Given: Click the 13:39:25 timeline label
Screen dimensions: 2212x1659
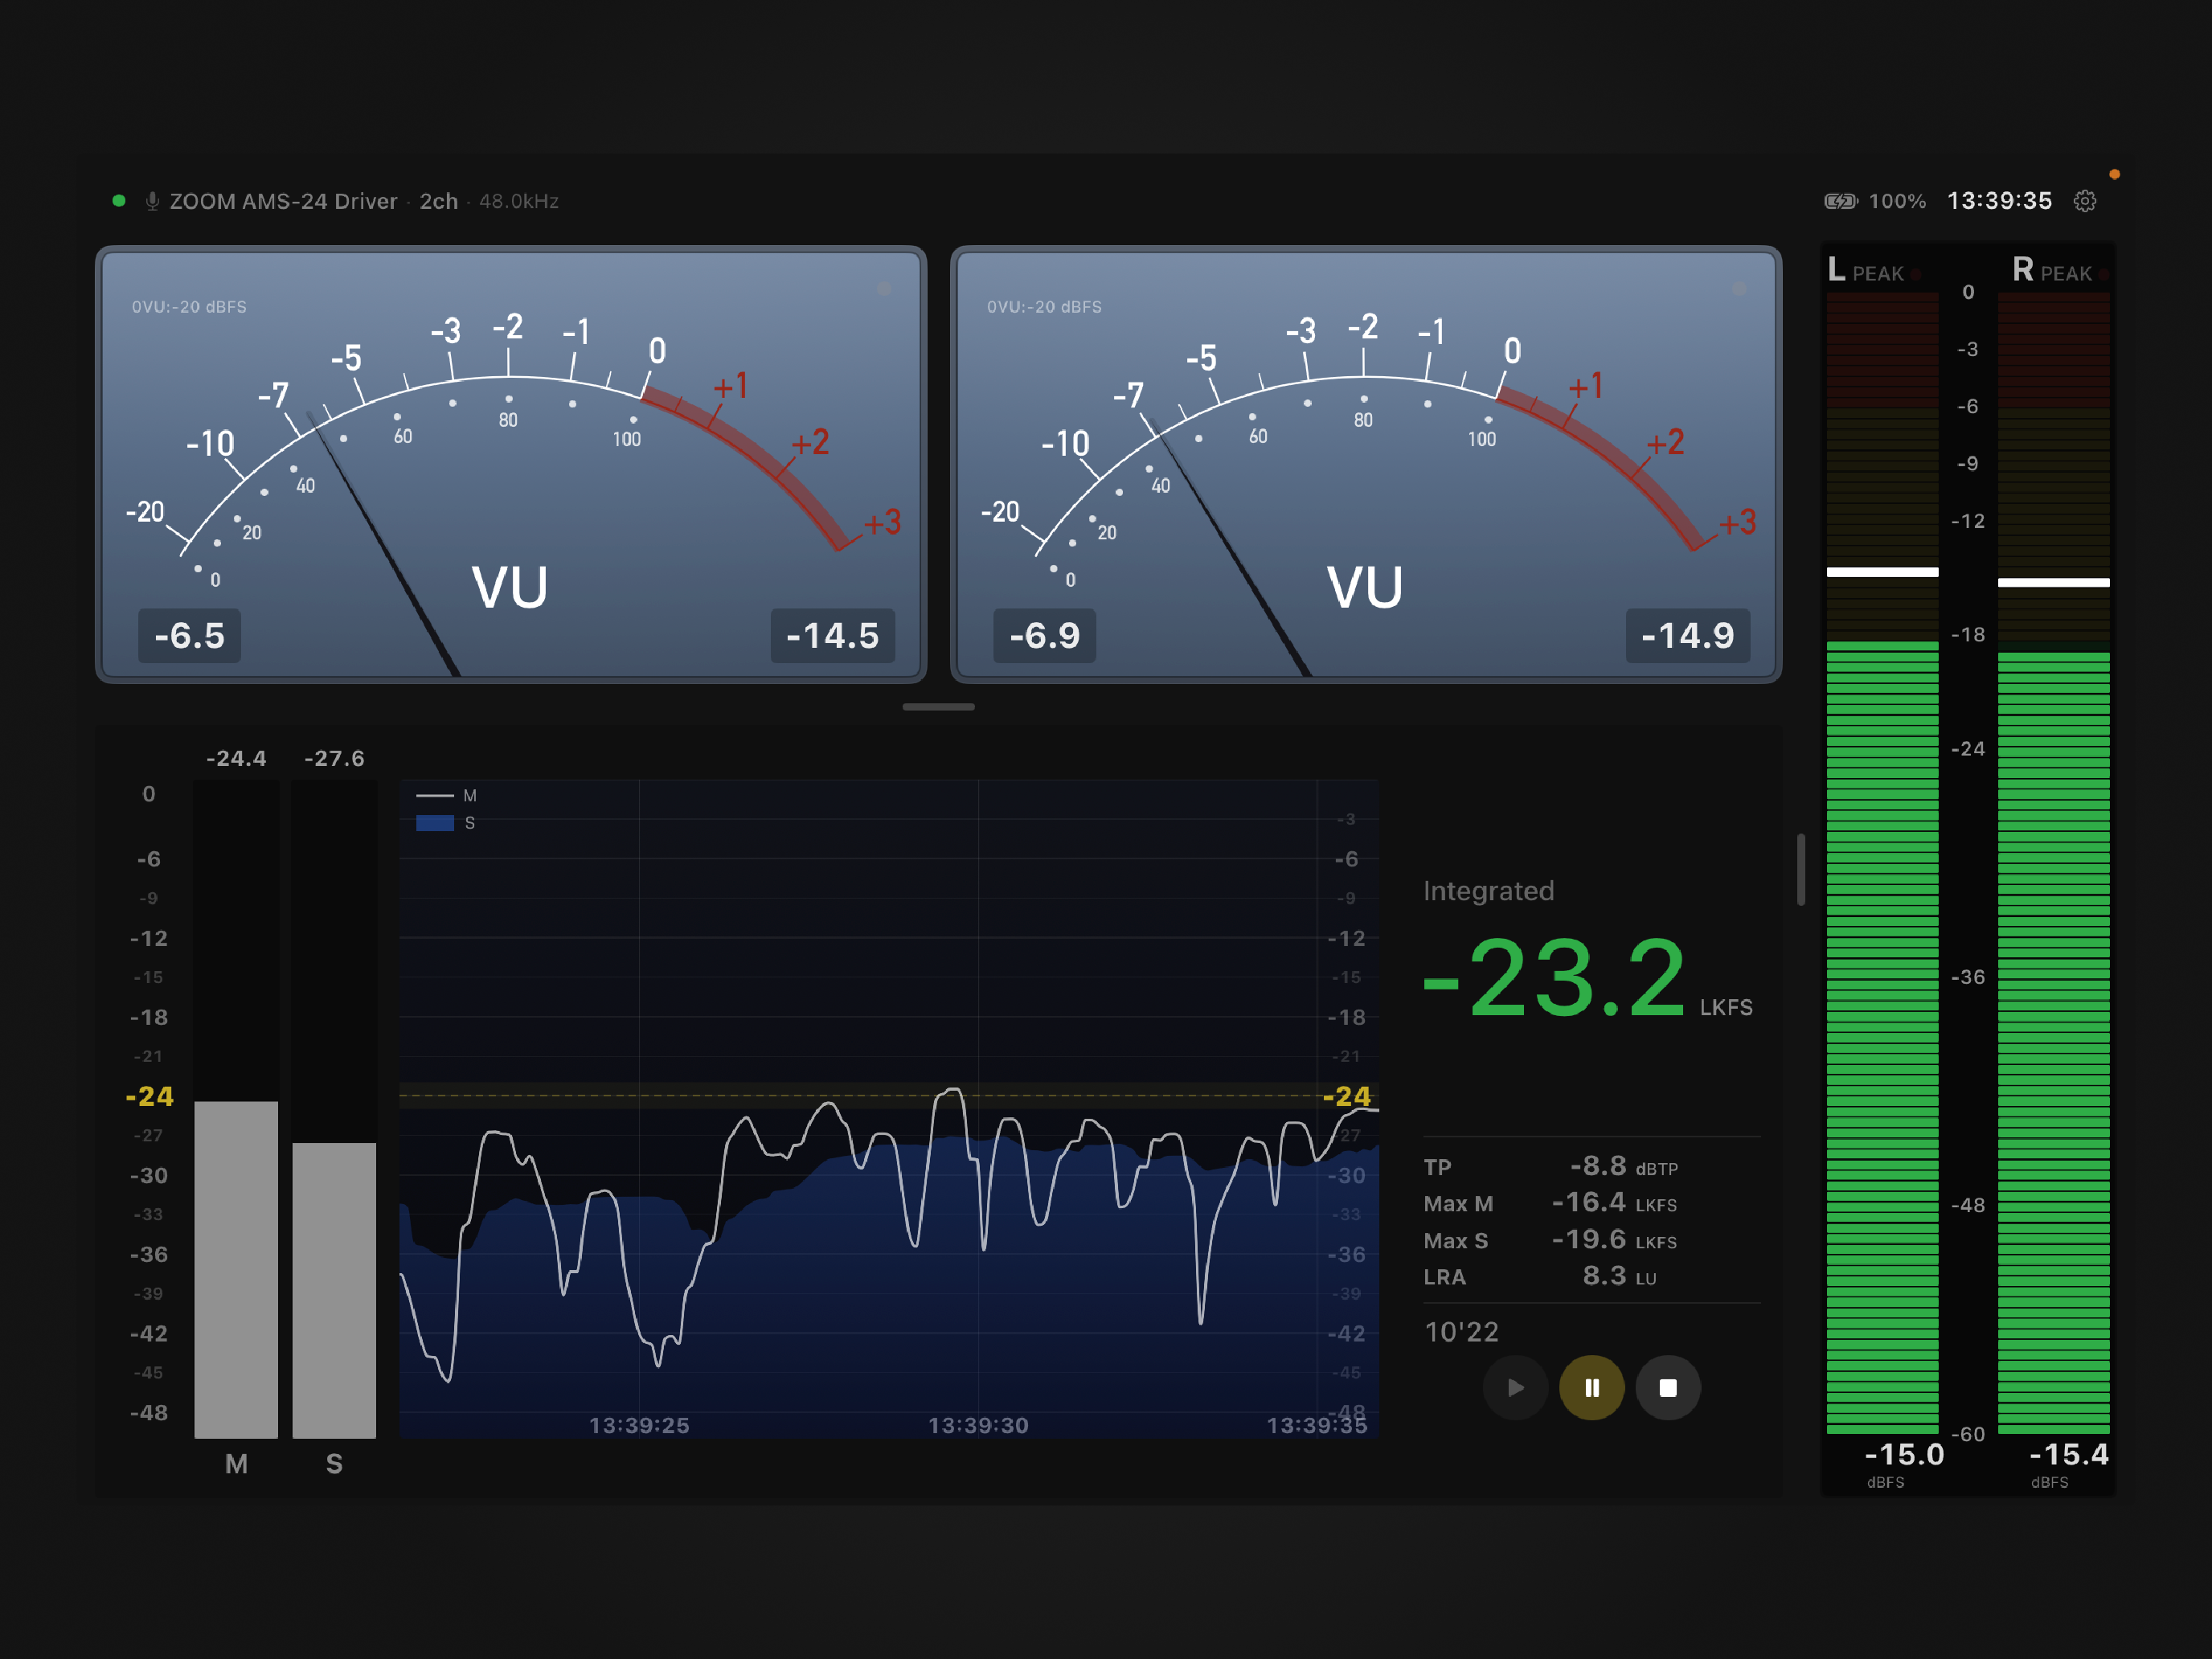Looking at the screenshot, I should (639, 1425).
